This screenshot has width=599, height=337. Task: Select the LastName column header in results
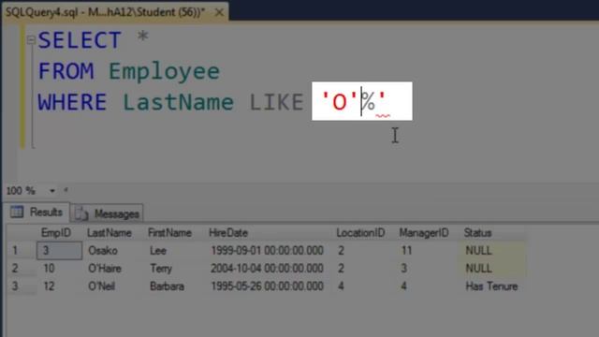tap(110, 233)
